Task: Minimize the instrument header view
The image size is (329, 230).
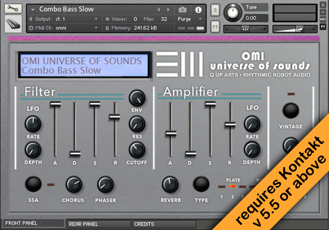Action: pos(323,12)
